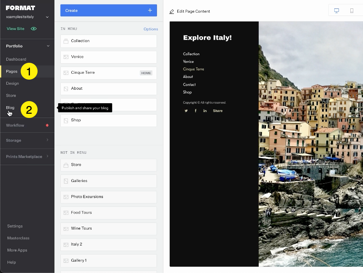This screenshot has width=363, height=273.
Task: Select the Gallery 1 page row
Action: click(x=108, y=260)
